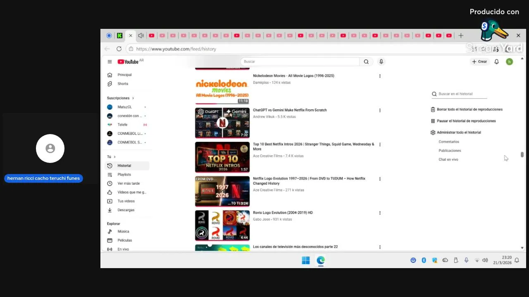Image resolution: width=529 pixels, height=297 pixels.
Task: Open CONMEBOL Li... subscription channel
Action: [127, 134]
